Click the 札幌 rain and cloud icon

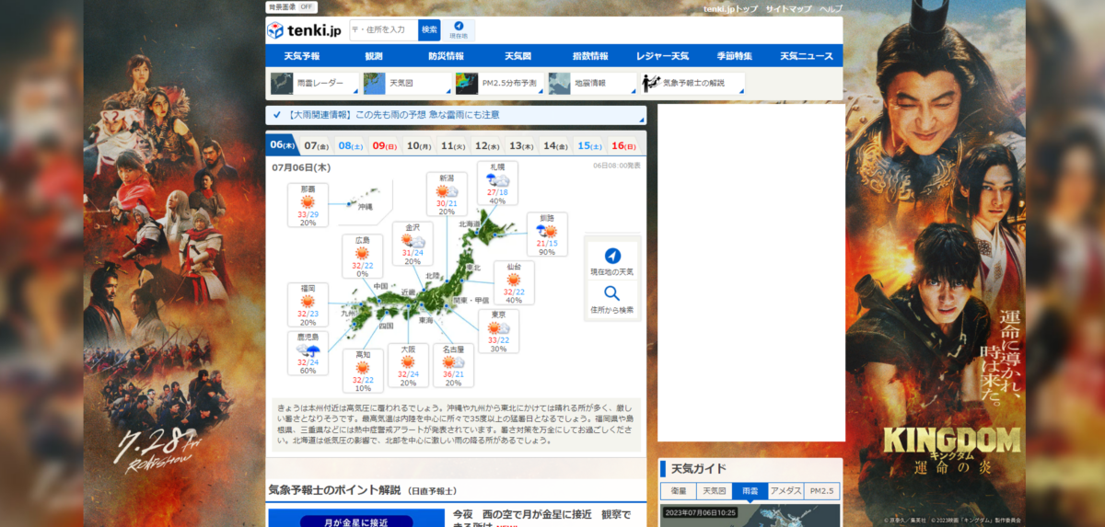click(497, 180)
